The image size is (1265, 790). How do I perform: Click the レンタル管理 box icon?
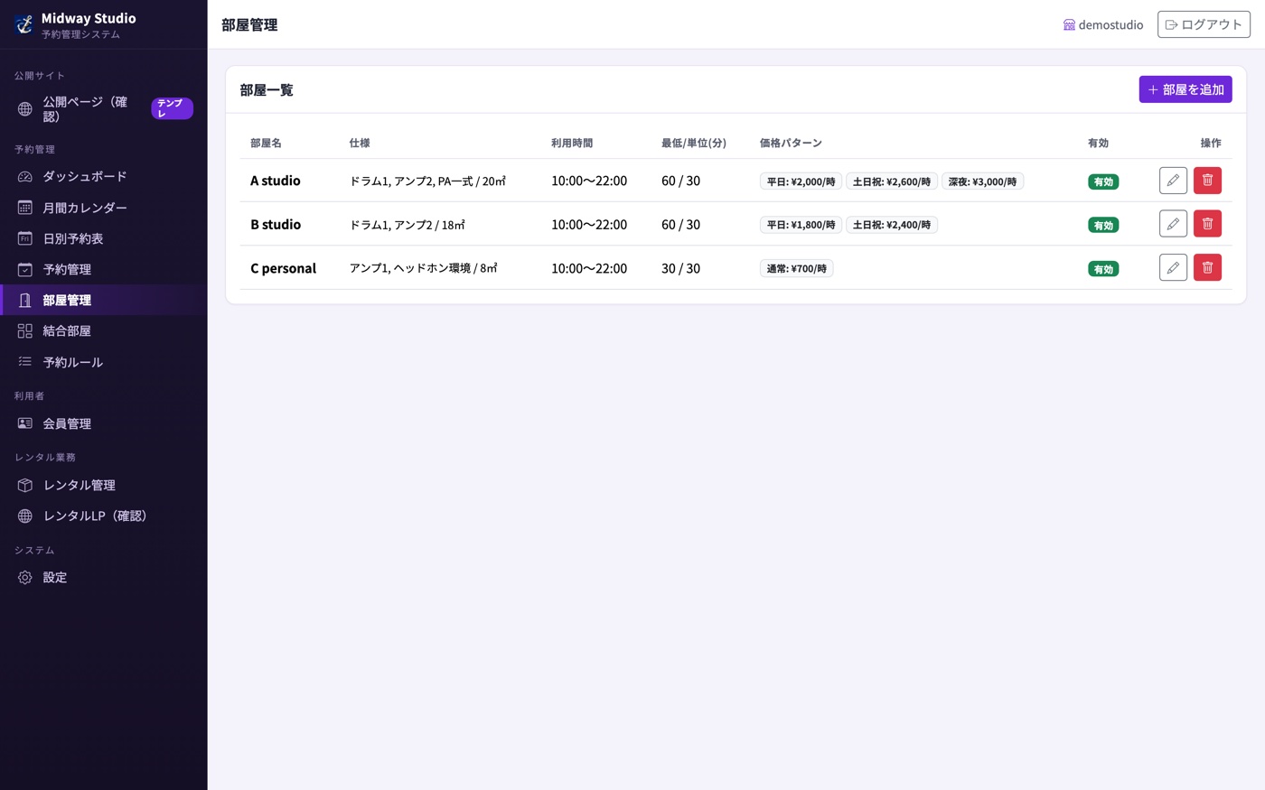(25, 485)
